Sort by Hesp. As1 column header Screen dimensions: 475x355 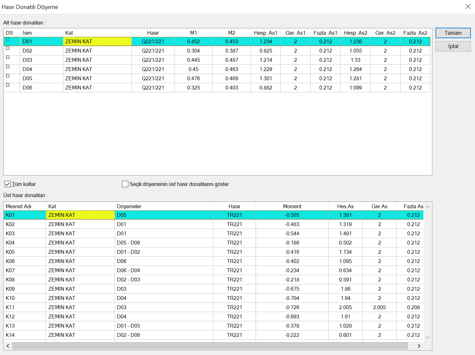(266, 33)
